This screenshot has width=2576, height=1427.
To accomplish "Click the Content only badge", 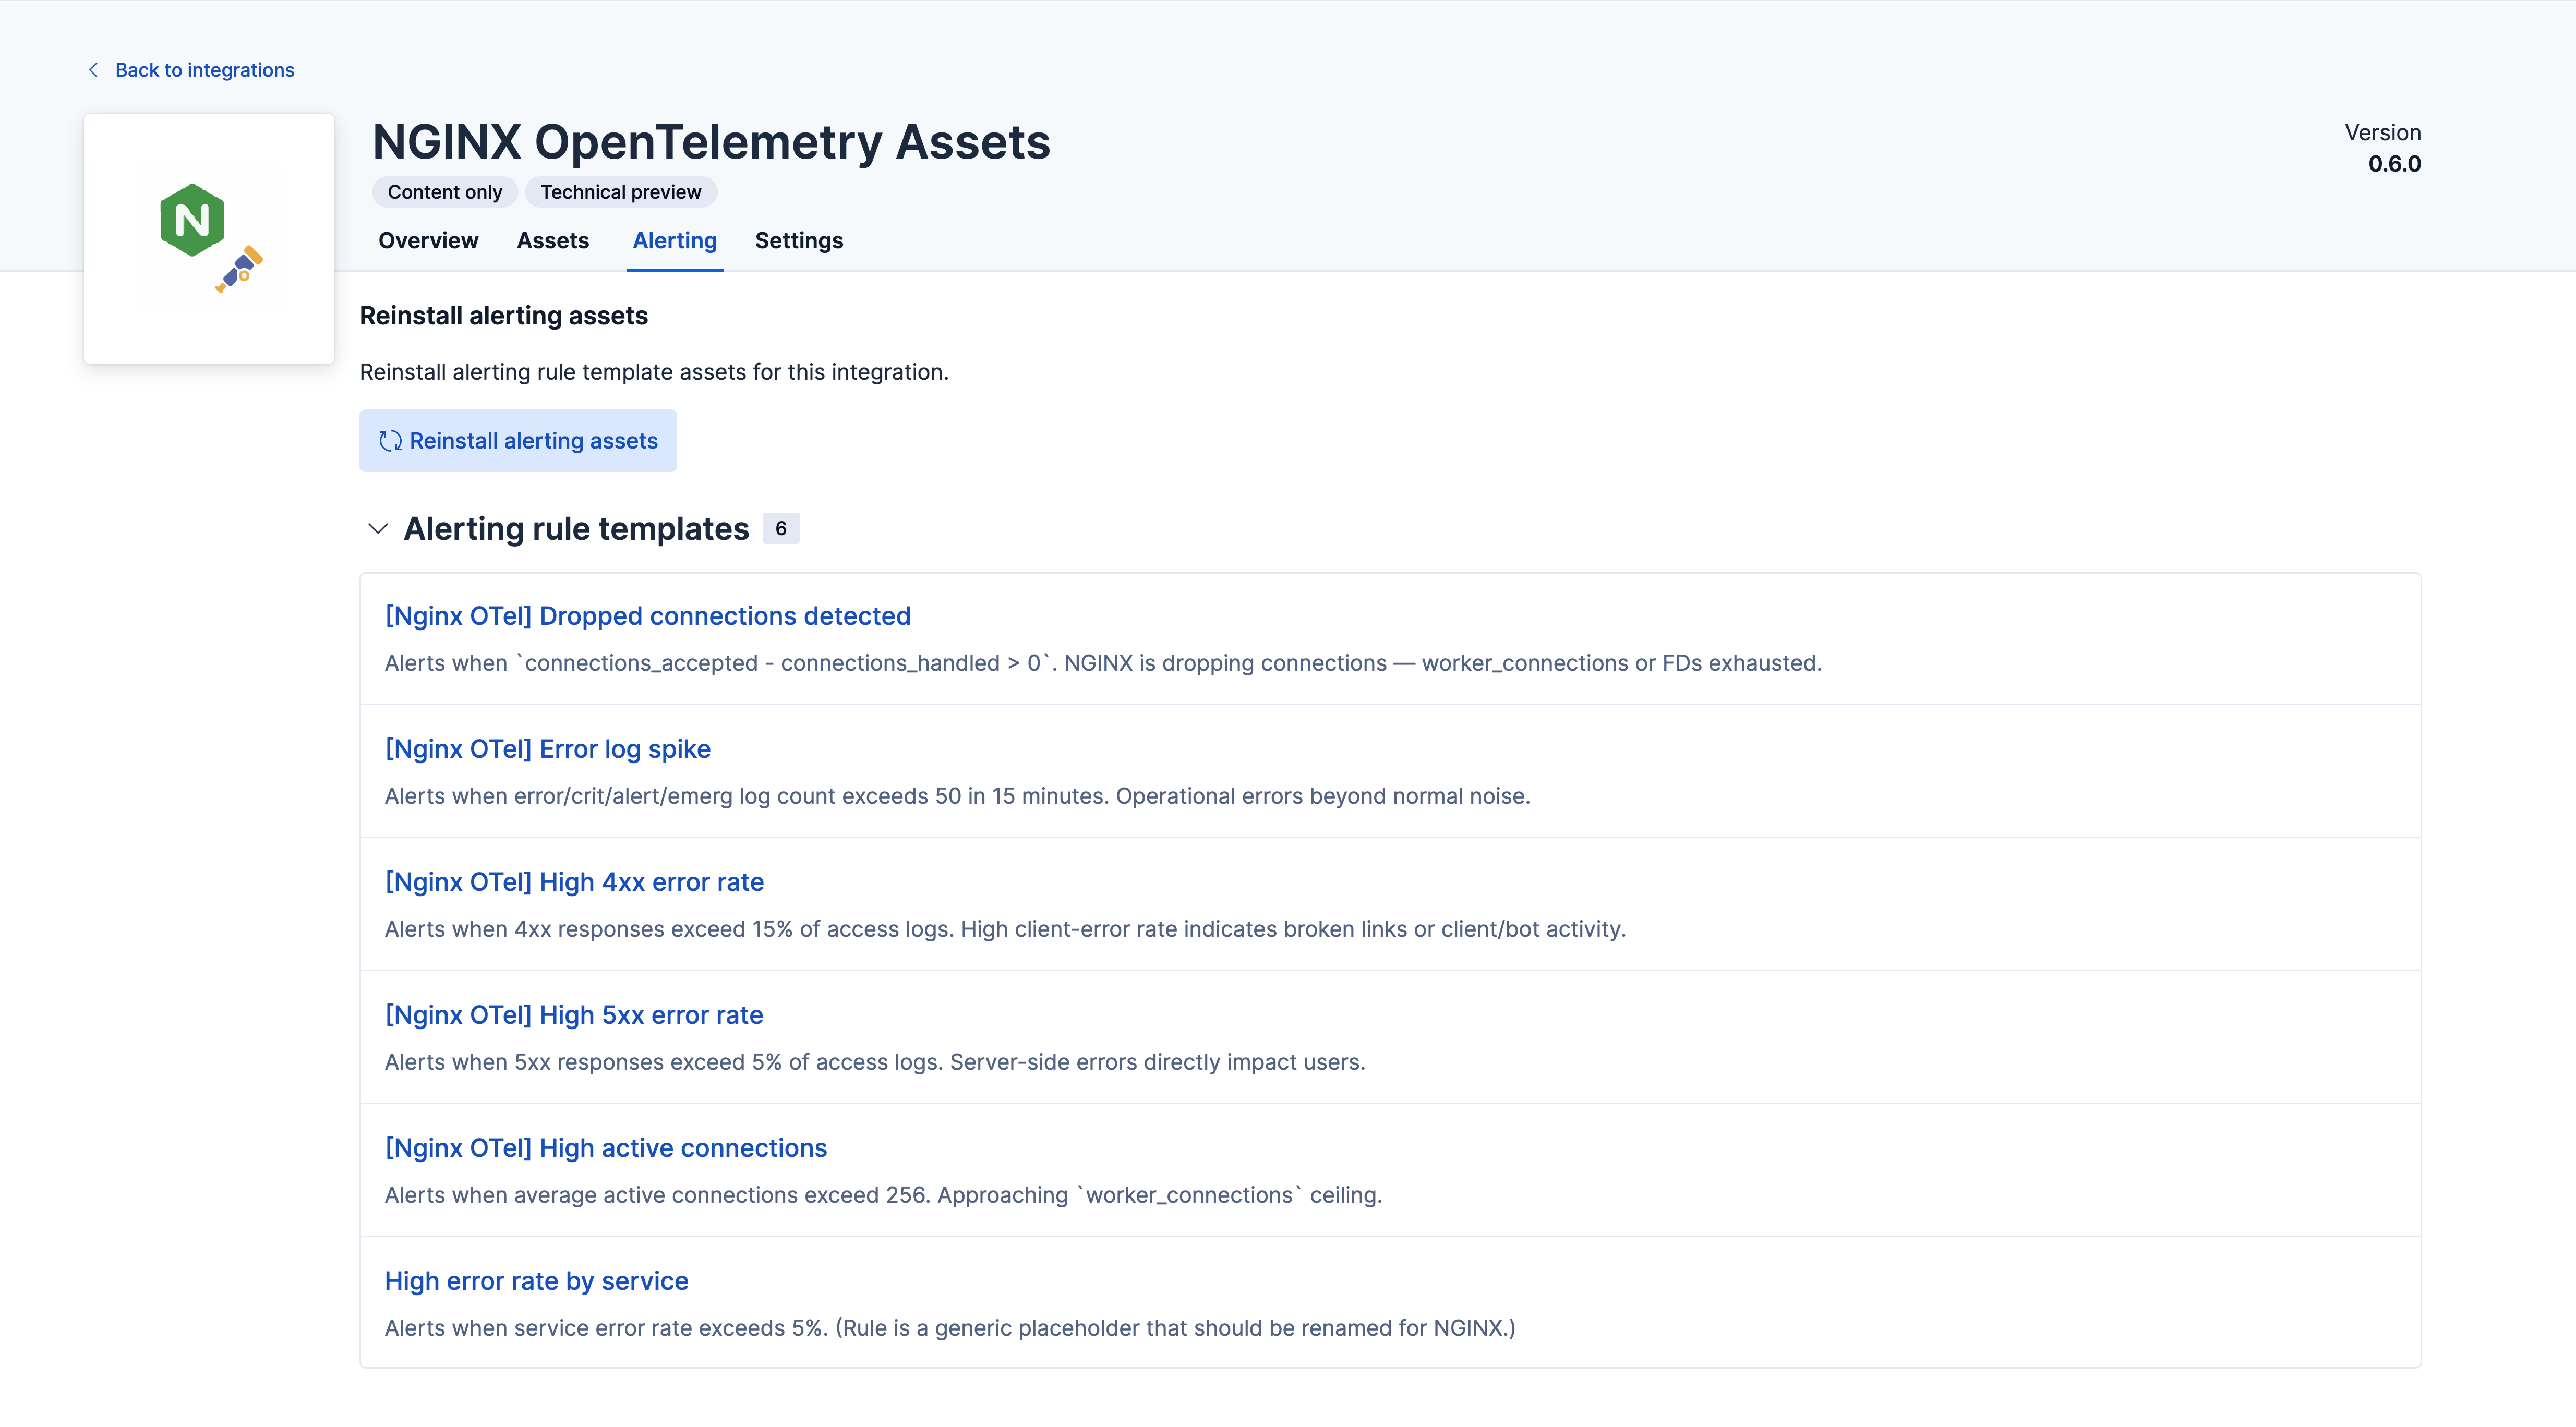I will point(445,192).
